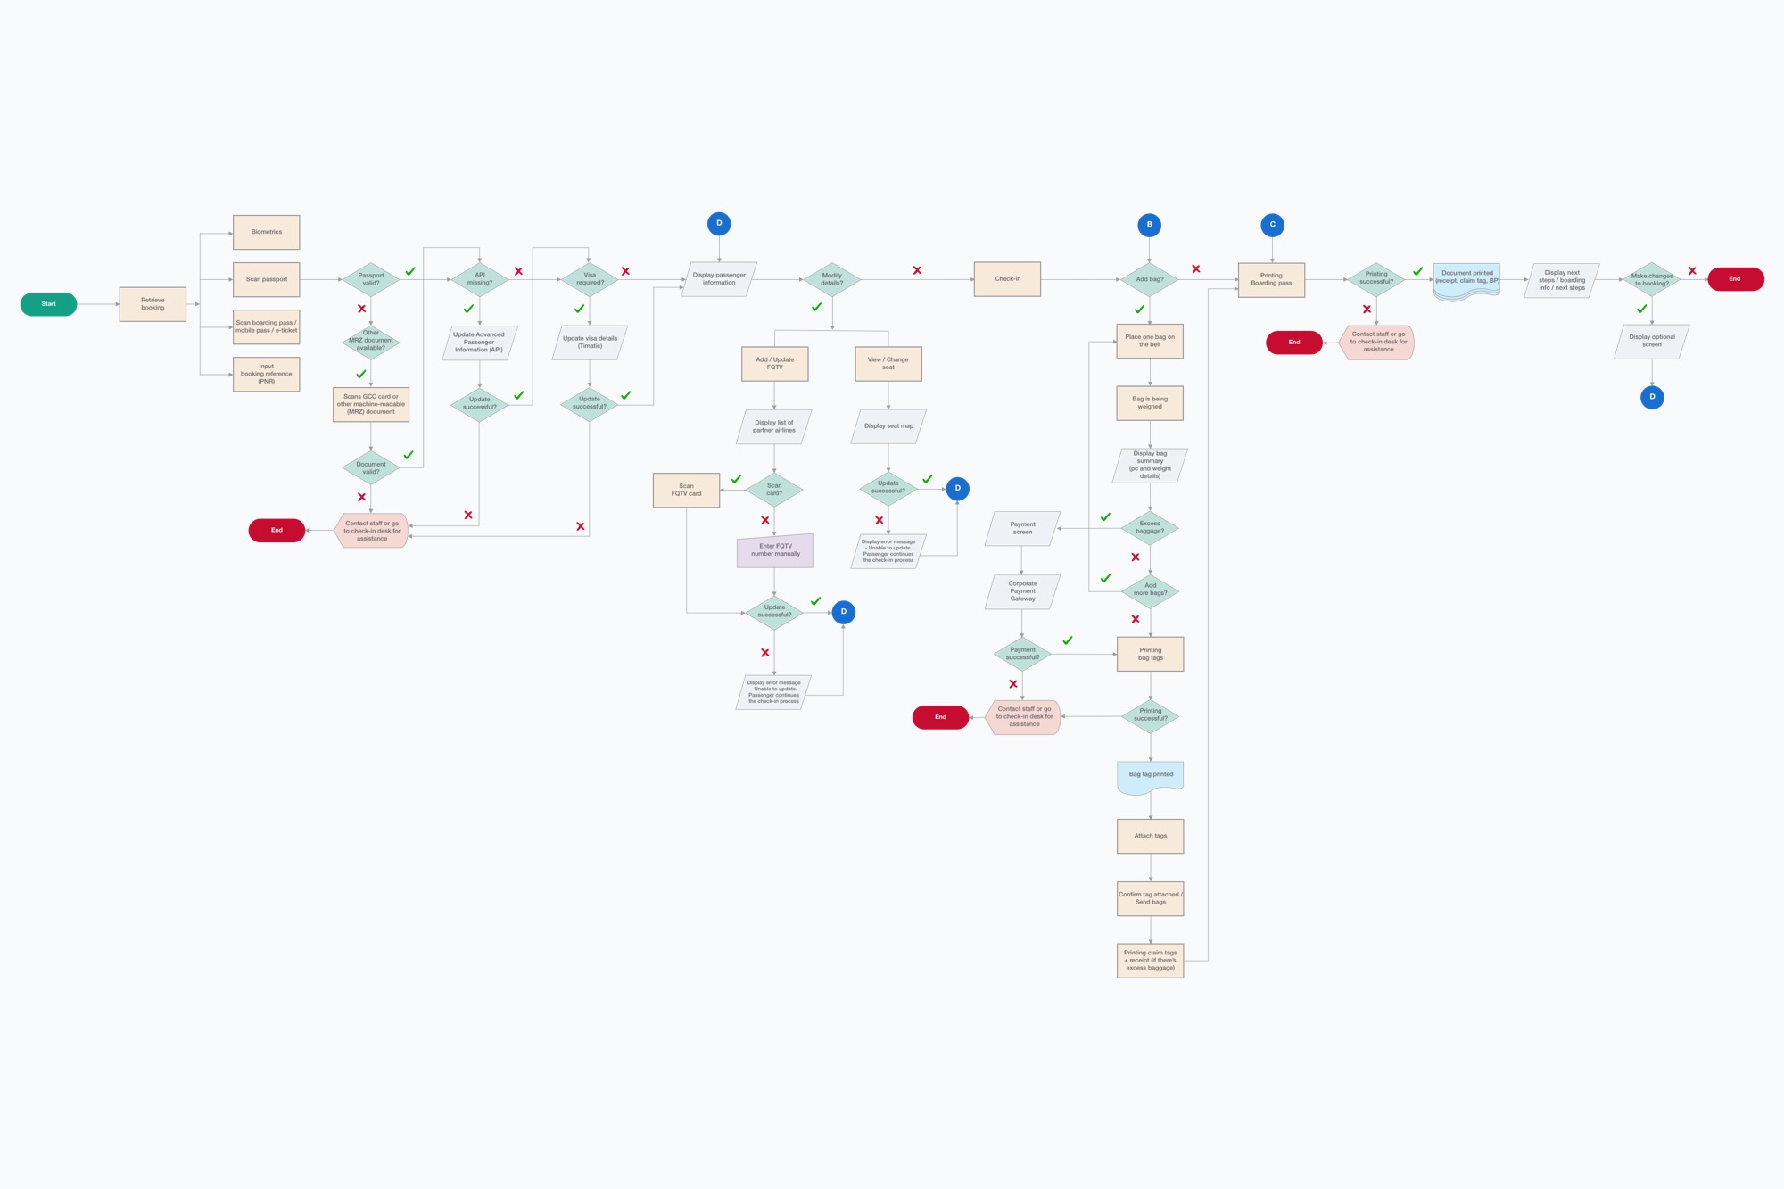
Task: Click the red End node after Make changes
Action: 1735,279
